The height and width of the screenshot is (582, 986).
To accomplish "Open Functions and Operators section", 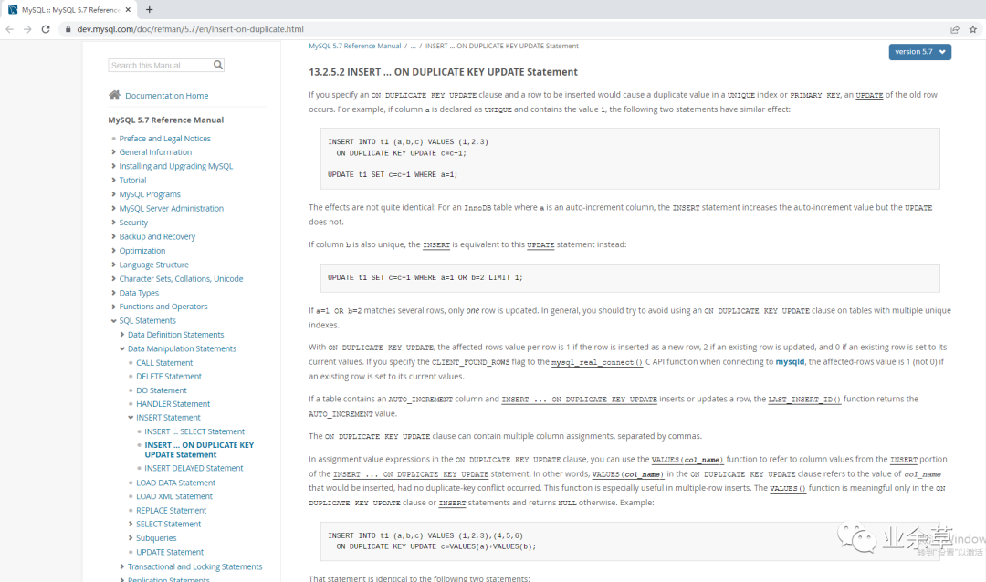I will (x=163, y=307).
